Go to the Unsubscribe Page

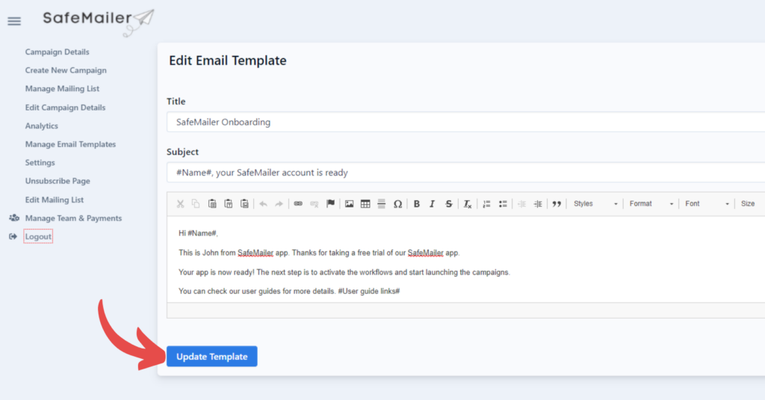58,181
